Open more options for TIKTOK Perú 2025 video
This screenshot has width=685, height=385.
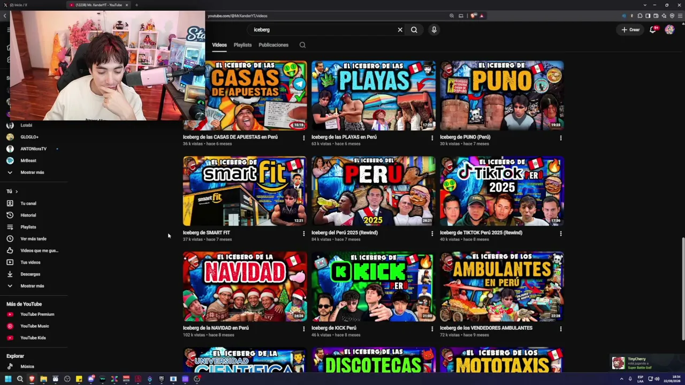pos(560,234)
